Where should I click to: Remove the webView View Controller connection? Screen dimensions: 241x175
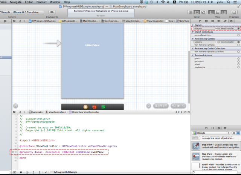pos(219,42)
